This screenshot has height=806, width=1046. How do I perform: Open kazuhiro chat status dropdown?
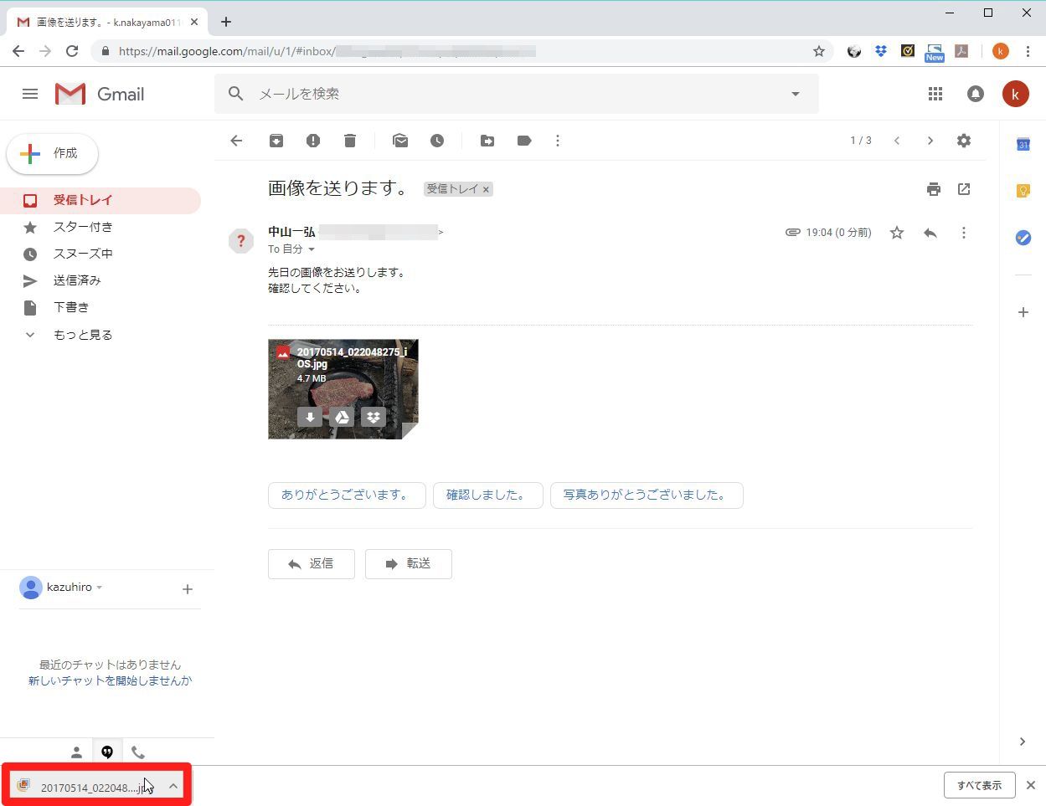[x=100, y=588]
